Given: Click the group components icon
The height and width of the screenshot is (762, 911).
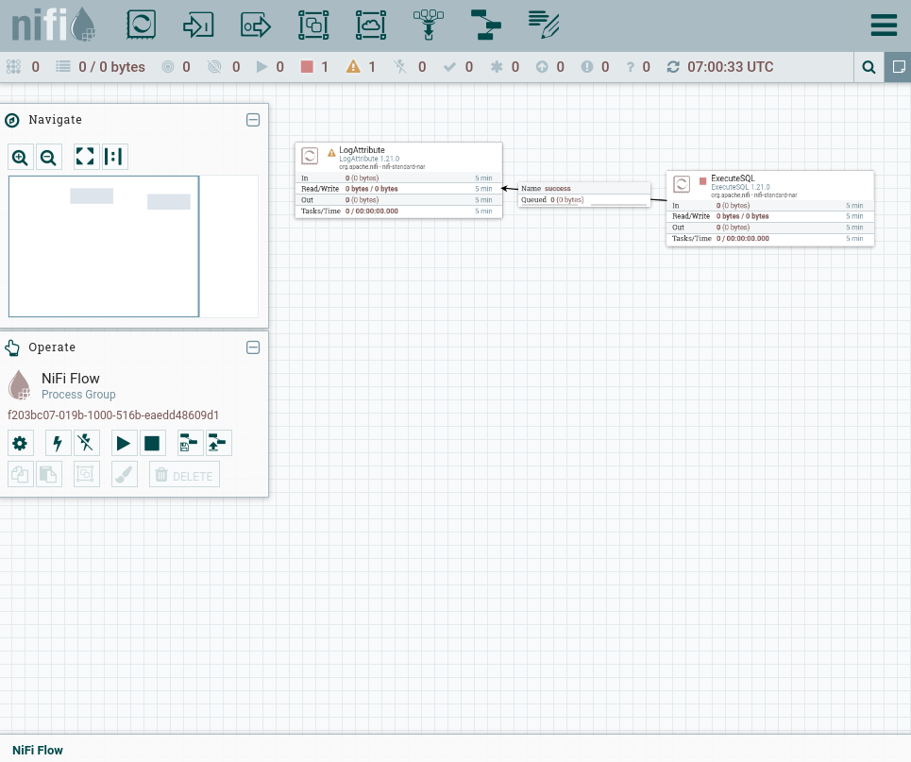Looking at the screenshot, I should click(86, 475).
